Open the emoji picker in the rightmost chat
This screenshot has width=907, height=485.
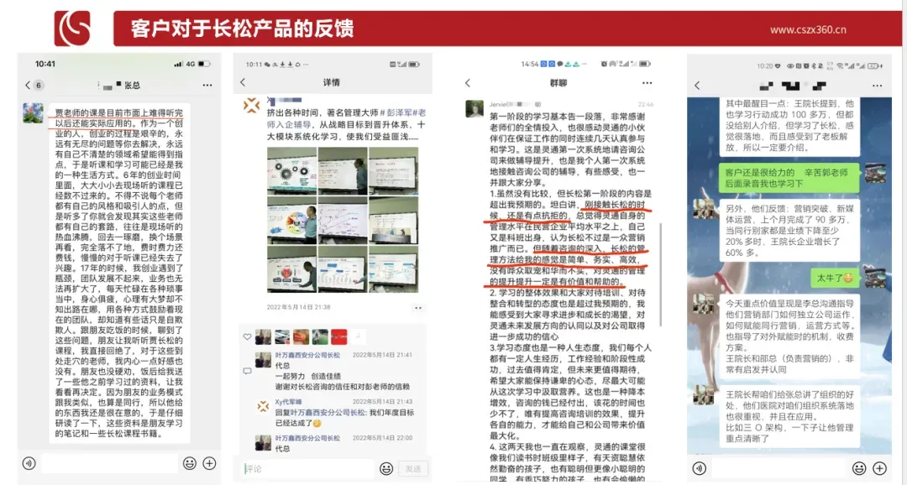point(859,467)
